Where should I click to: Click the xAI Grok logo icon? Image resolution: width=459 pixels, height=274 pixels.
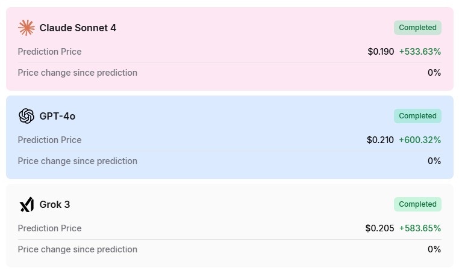pos(27,204)
